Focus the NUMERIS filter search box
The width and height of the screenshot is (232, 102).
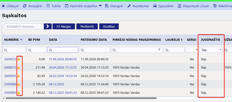coord(14,50)
